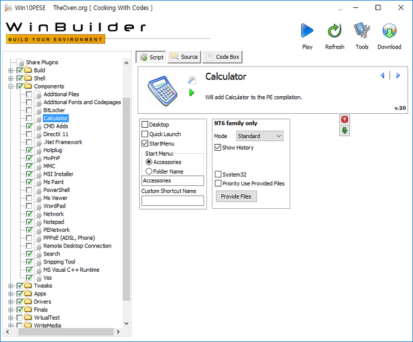Click the Shell folder icon
Viewport: 413px width, 342px height.
[28, 78]
